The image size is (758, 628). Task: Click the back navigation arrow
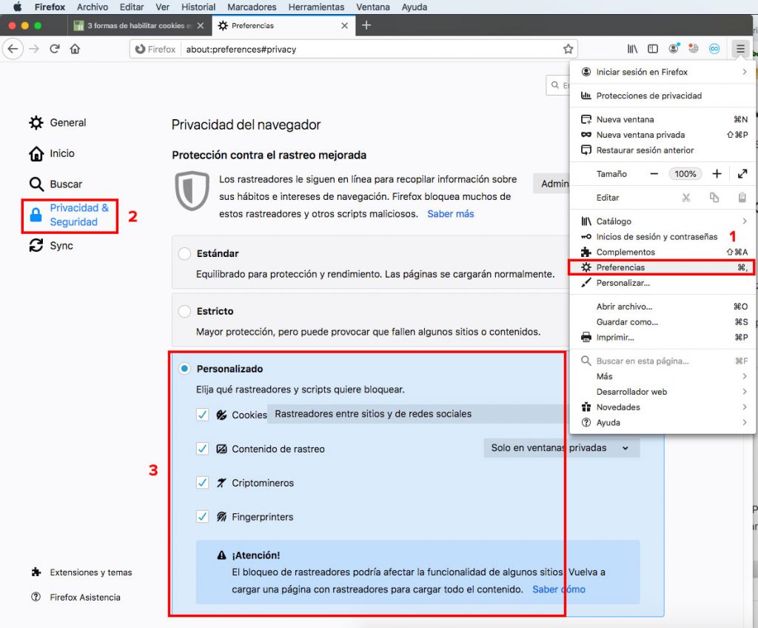(x=13, y=49)
